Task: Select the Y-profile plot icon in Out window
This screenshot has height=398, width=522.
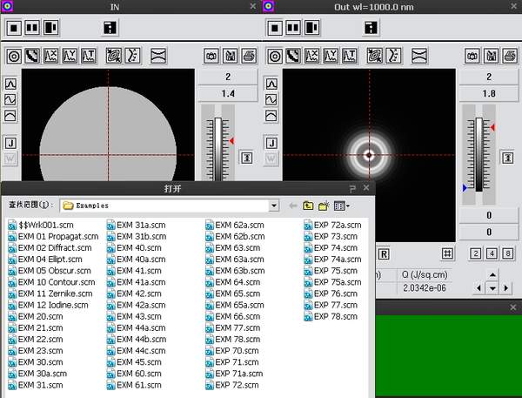Action: pos(331,57)
